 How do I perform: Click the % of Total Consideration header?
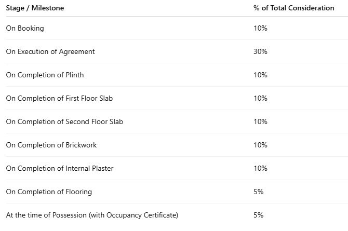(x=294, y=8)
